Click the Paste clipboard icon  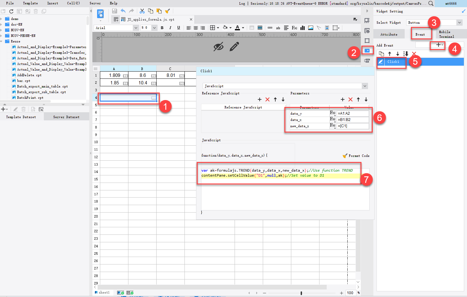159,11
